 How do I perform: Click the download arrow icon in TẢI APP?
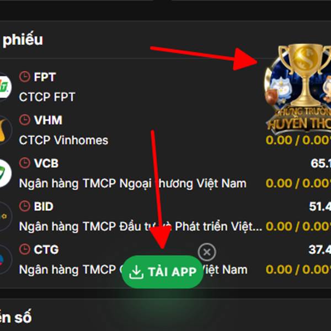coord(136,272)
